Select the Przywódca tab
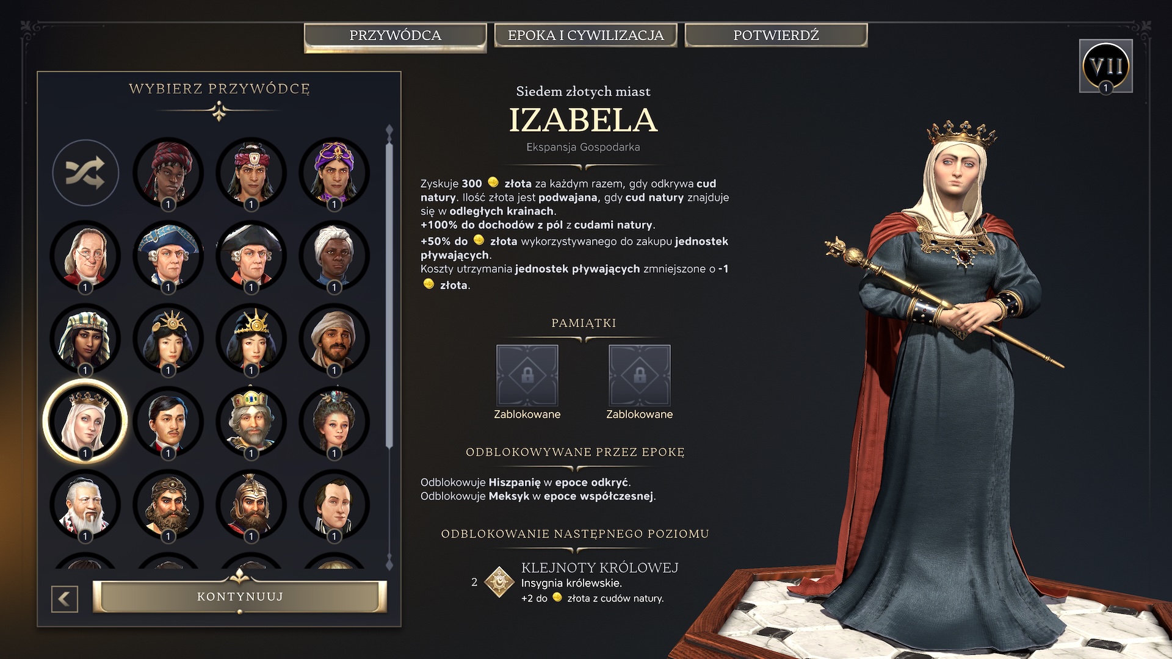 click(396, 36)
